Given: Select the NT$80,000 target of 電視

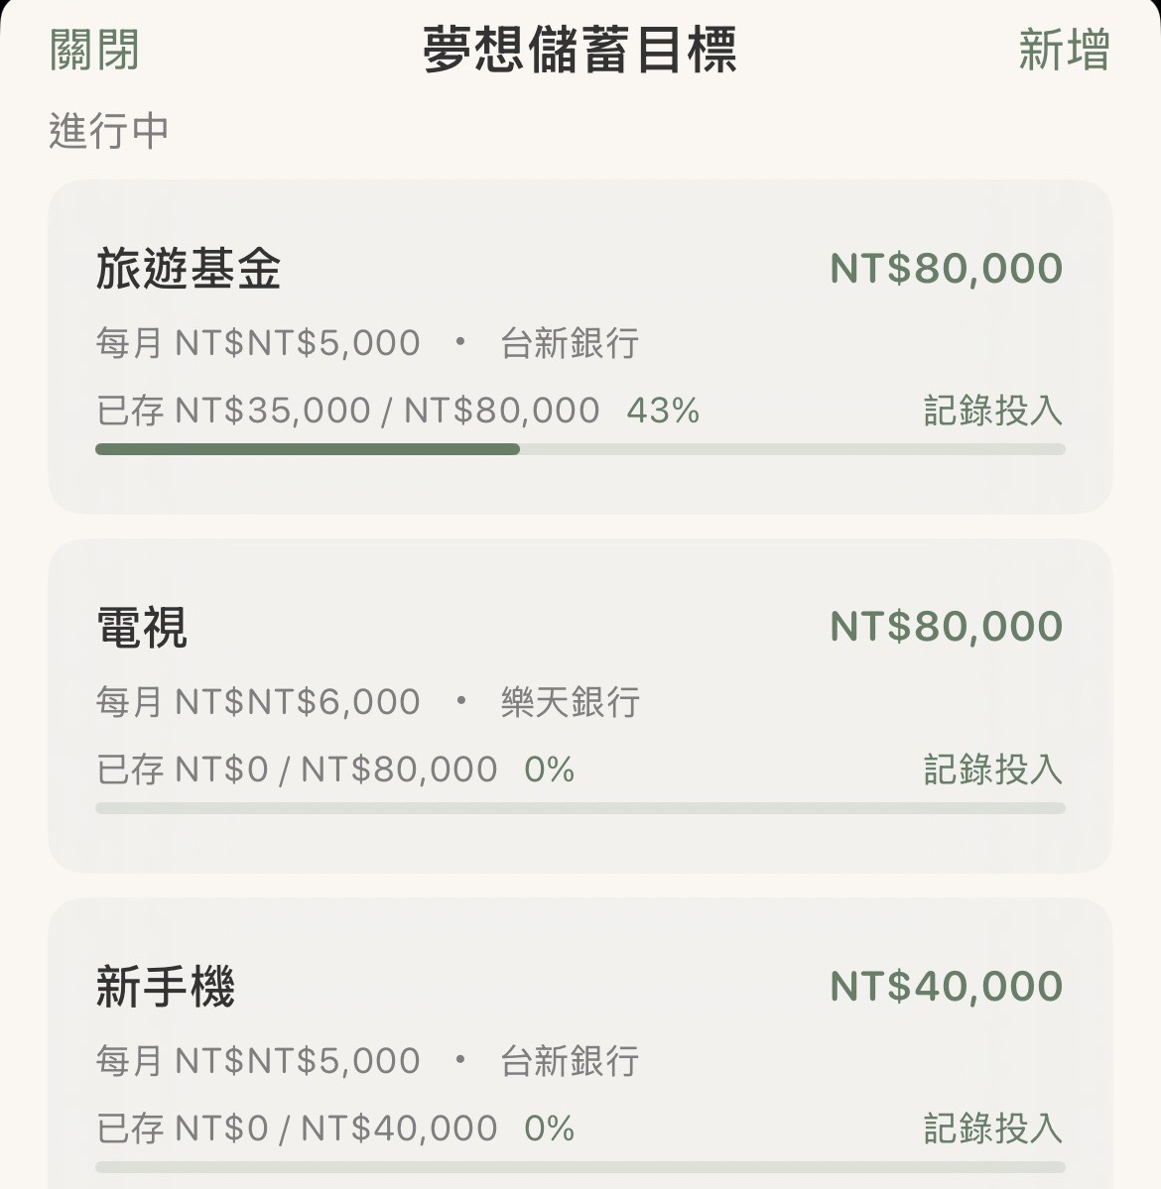Looking at the screenshot, I should point(946,627).
